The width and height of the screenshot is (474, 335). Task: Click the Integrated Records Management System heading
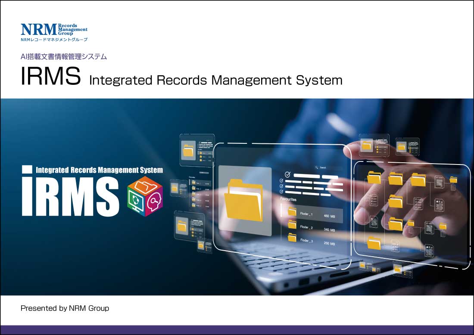pos(216,81)
